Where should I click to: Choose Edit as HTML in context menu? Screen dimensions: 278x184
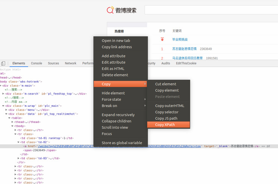click(113, 69)
